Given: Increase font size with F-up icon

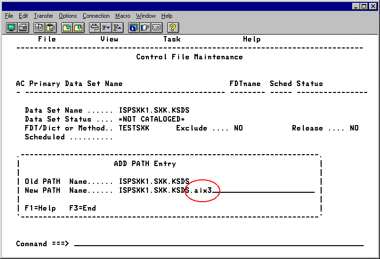Looking at the screenshot, I should coord(117,28).
